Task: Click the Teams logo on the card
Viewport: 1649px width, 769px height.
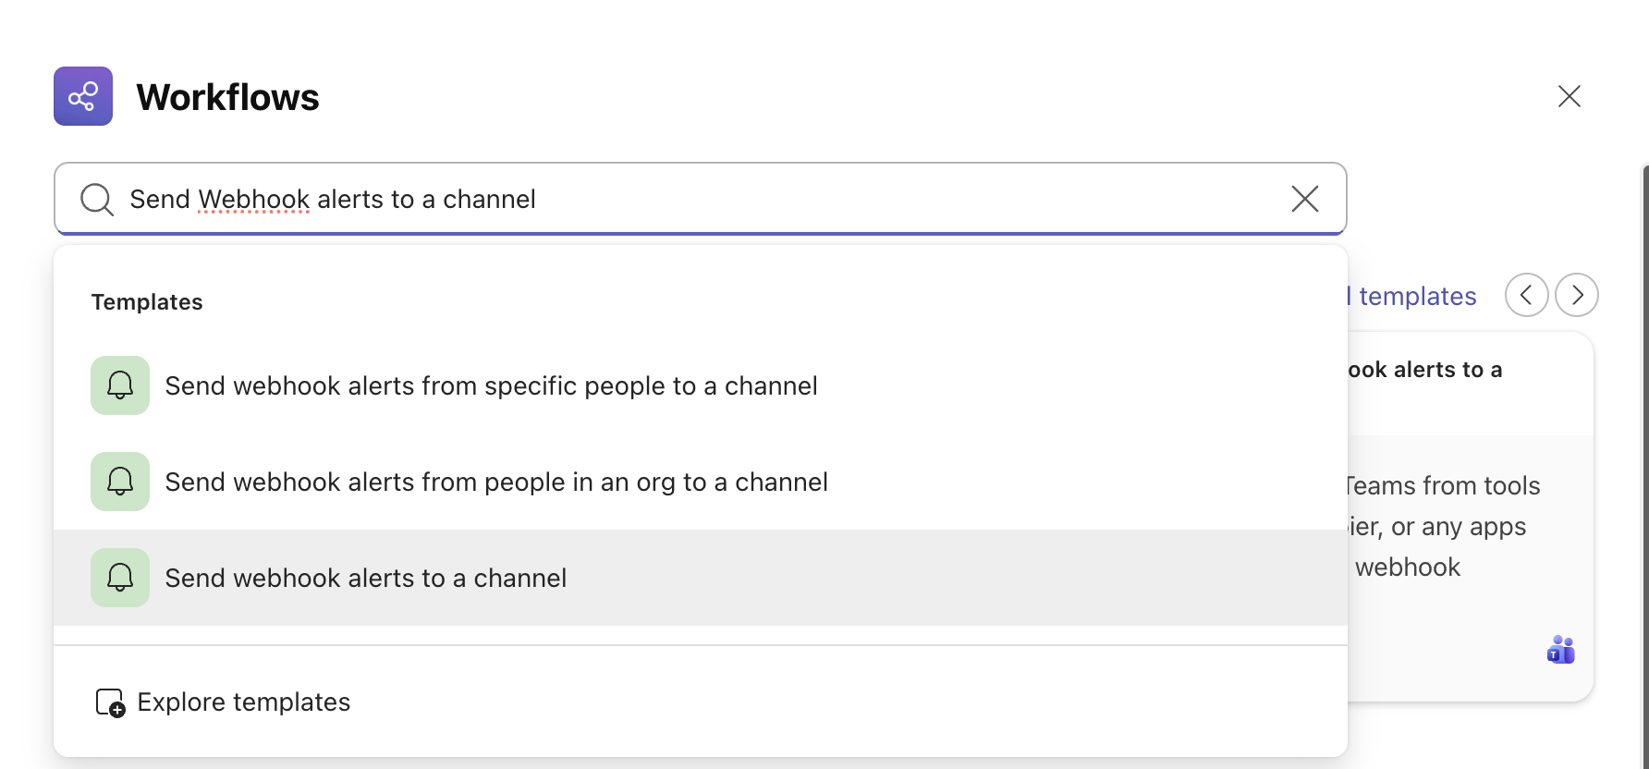Action: click(1560, 650)
